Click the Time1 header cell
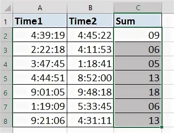The height and width of the screenshot is (133, 174). (40, 21)
